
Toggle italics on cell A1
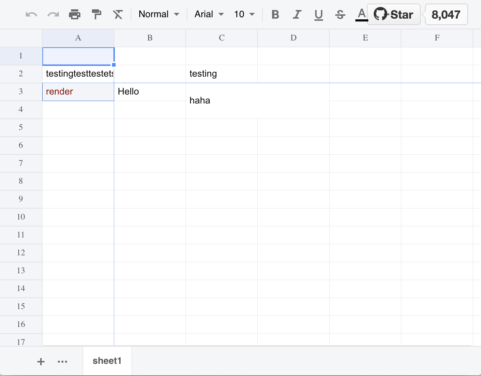(297, 14)
